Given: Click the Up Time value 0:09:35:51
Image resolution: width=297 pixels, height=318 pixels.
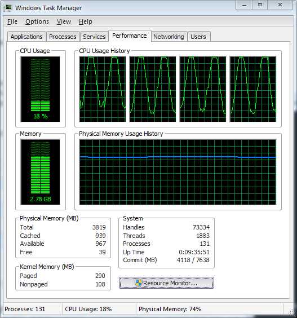Looking at the screenshot, I should (194, 252).
